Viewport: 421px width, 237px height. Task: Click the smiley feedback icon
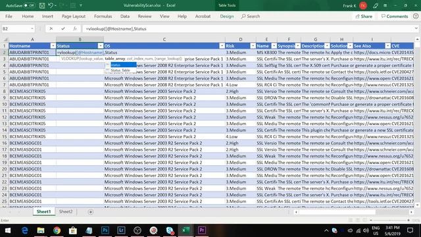pyautogui.click(x=416, y=16)
